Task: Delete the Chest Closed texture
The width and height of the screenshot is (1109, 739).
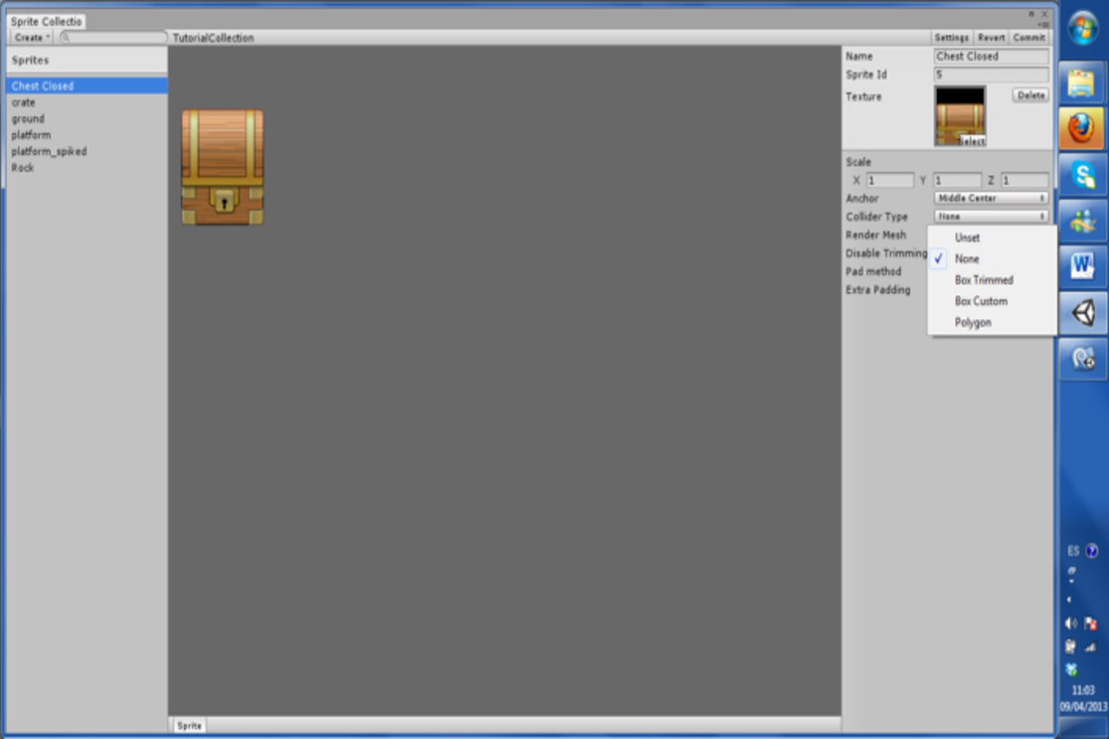Action: pos(1030,94)
